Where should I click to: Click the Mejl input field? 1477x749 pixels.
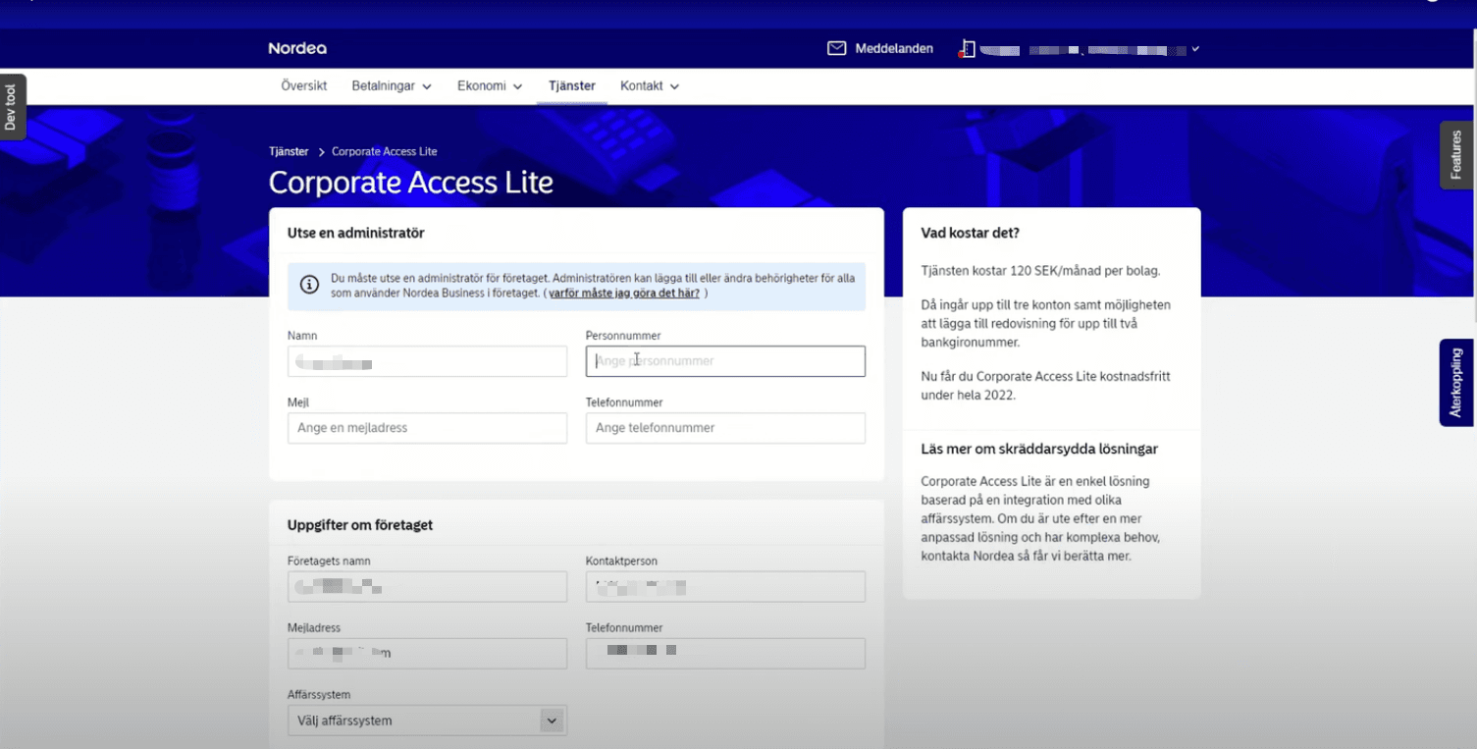tap(427, 428)
